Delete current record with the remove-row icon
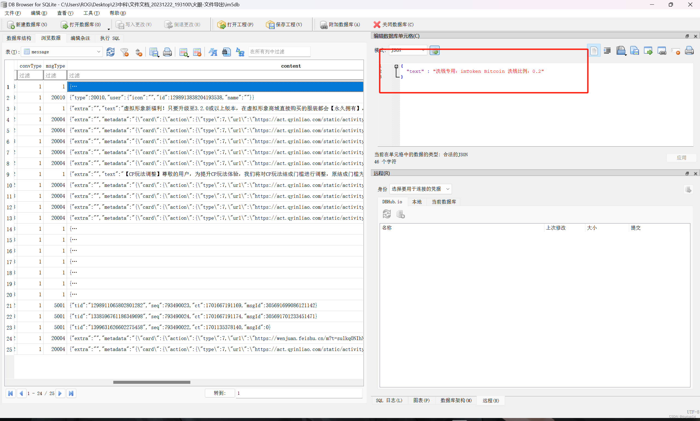Screen dimensions: 700x421 pyautogui.click(x=197, y=52)
